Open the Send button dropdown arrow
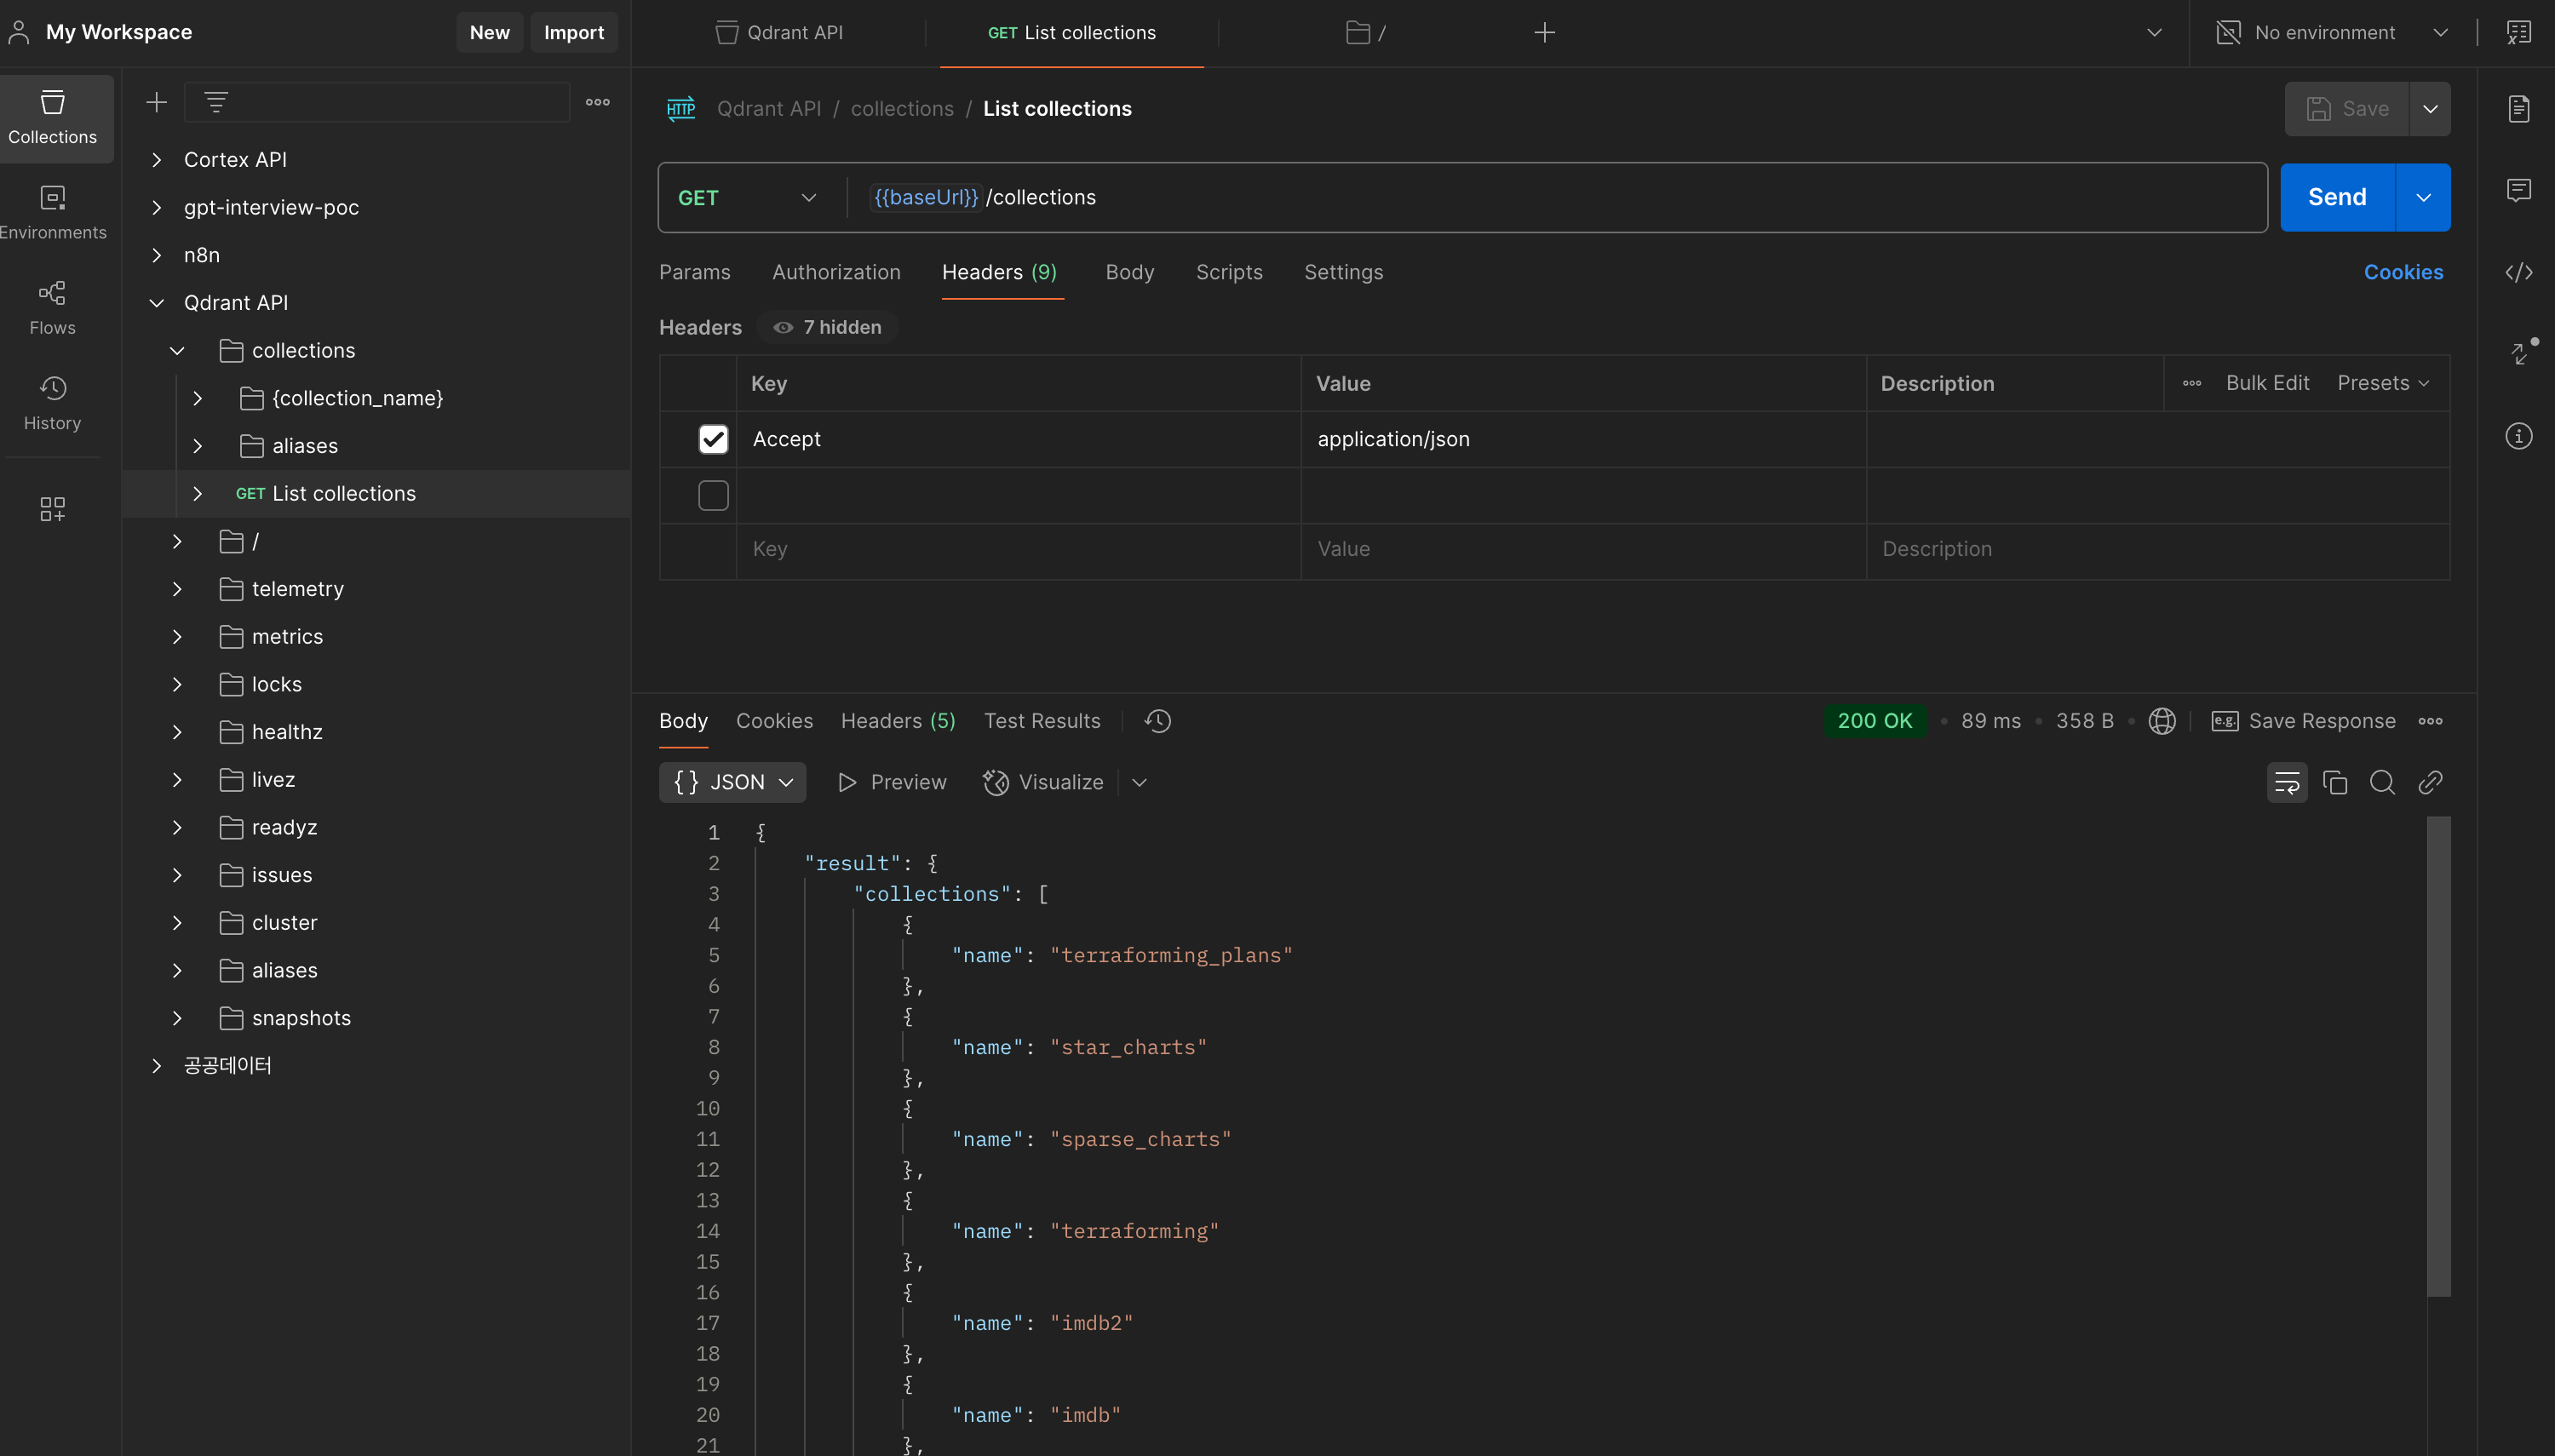Viewport: 2555px width, 1456px height. pos(2424,198)
